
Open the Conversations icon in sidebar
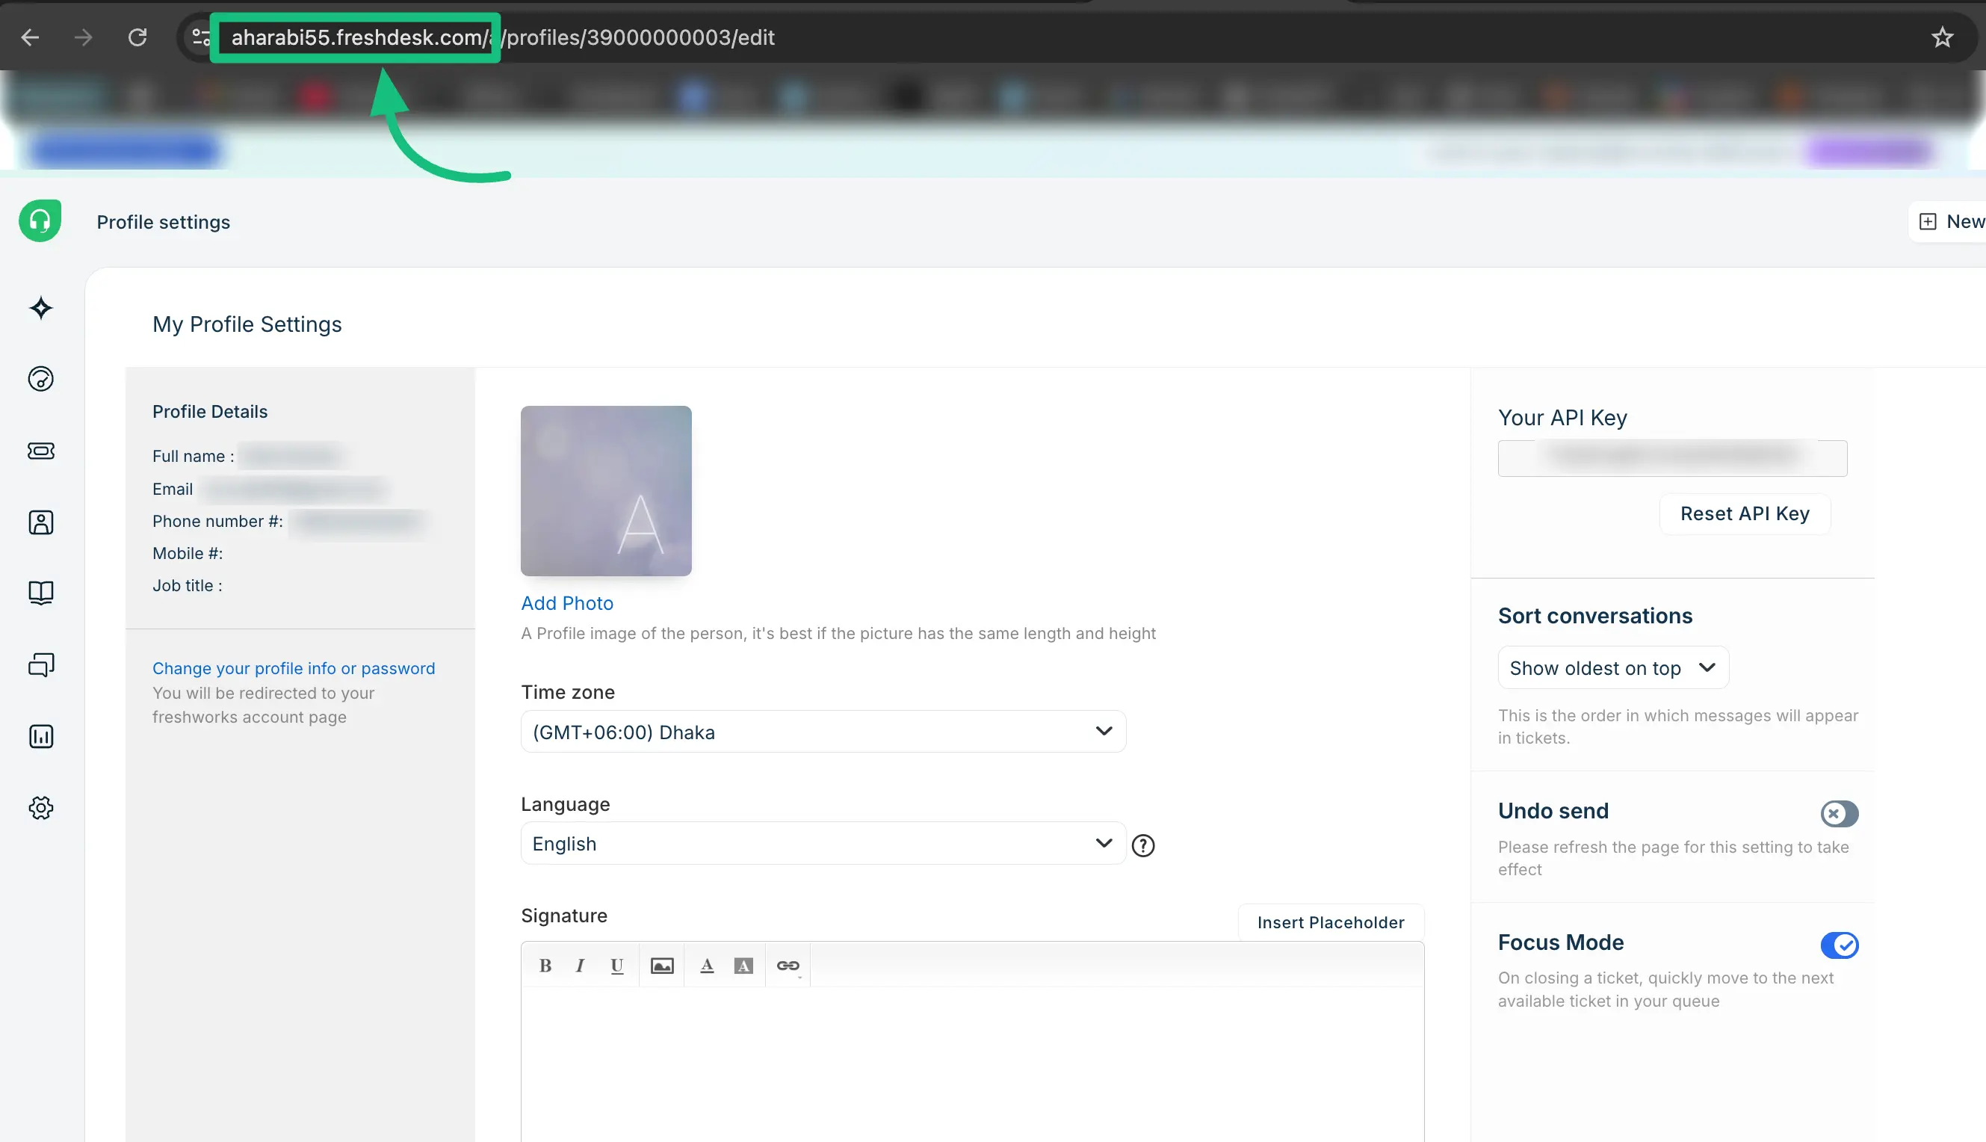40,664
